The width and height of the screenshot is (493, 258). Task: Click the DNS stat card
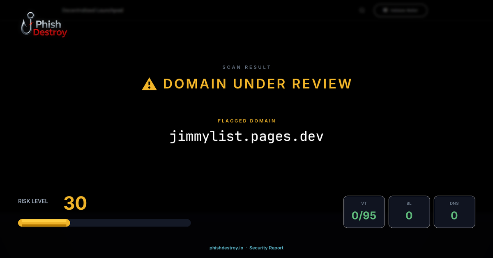coord(454,211)
